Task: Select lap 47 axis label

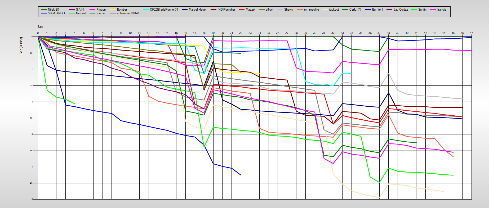Action: (x=471, y=33)
